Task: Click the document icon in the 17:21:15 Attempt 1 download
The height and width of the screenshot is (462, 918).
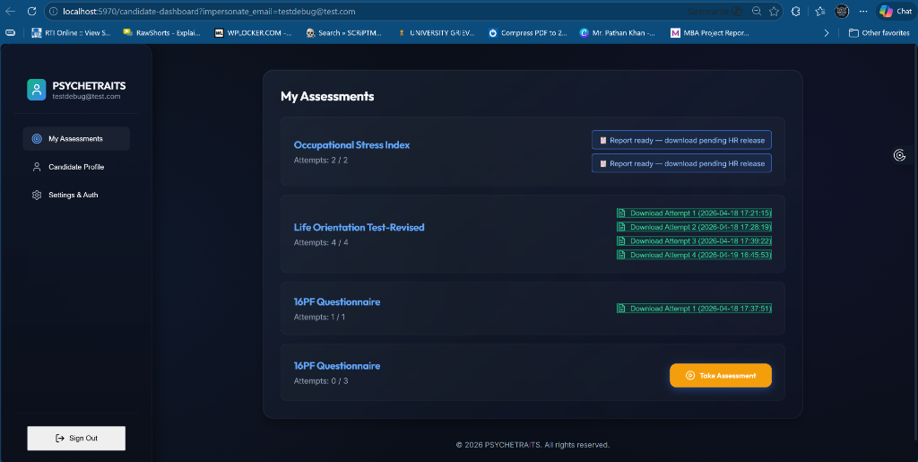Action: (621, 214)
